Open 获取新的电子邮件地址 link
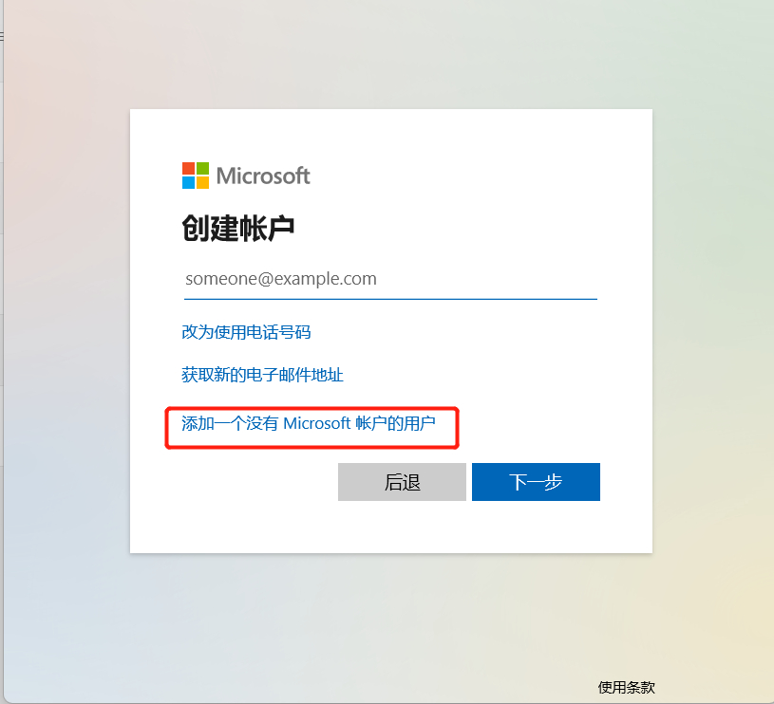Image resolution: width=774 pixels, height=704 pixels. (262, 375)
